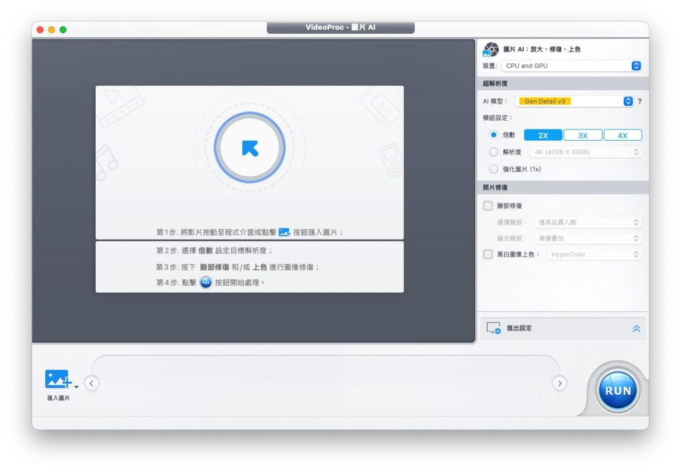Open import image dropdown arrow
The width and height of the screenshot is (681, 472).
[x=76, y=386]
